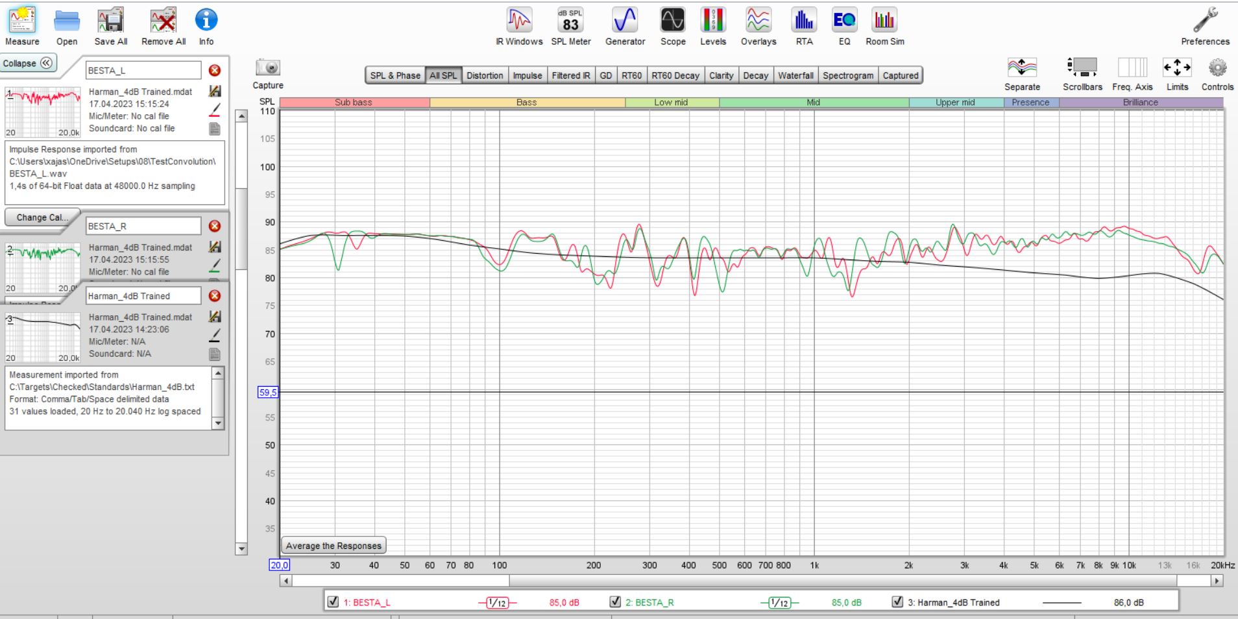Open the Room Sim tool
Screen dimensions: 1238x619
coord(885,27)
